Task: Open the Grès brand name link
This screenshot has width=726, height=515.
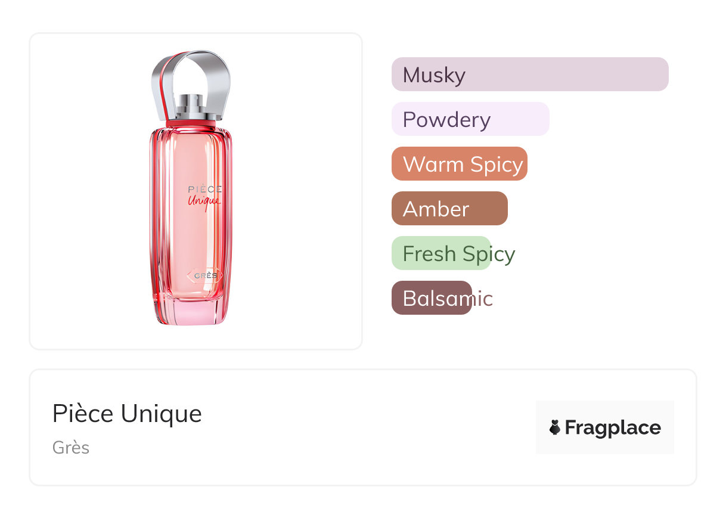Action: click(x=71, y=448)
